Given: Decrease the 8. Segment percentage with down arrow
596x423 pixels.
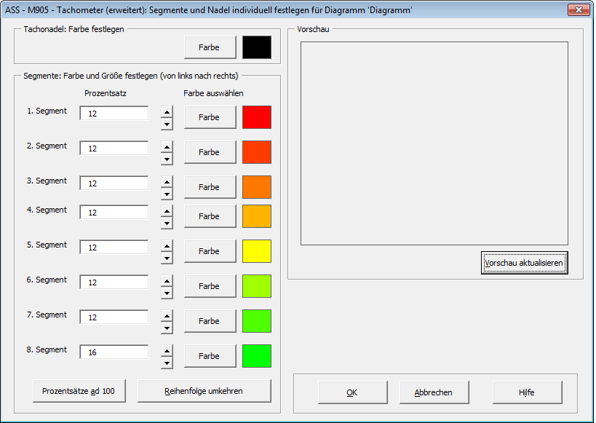Looking at the screenshot, I should pos(167,363).
